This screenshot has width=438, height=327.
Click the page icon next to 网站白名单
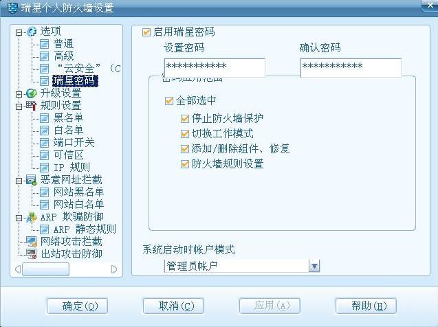(44, 205)
